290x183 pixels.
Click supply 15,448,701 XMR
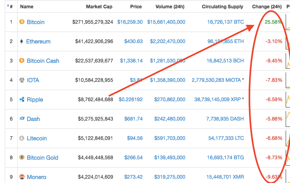[x=225, y=177]
